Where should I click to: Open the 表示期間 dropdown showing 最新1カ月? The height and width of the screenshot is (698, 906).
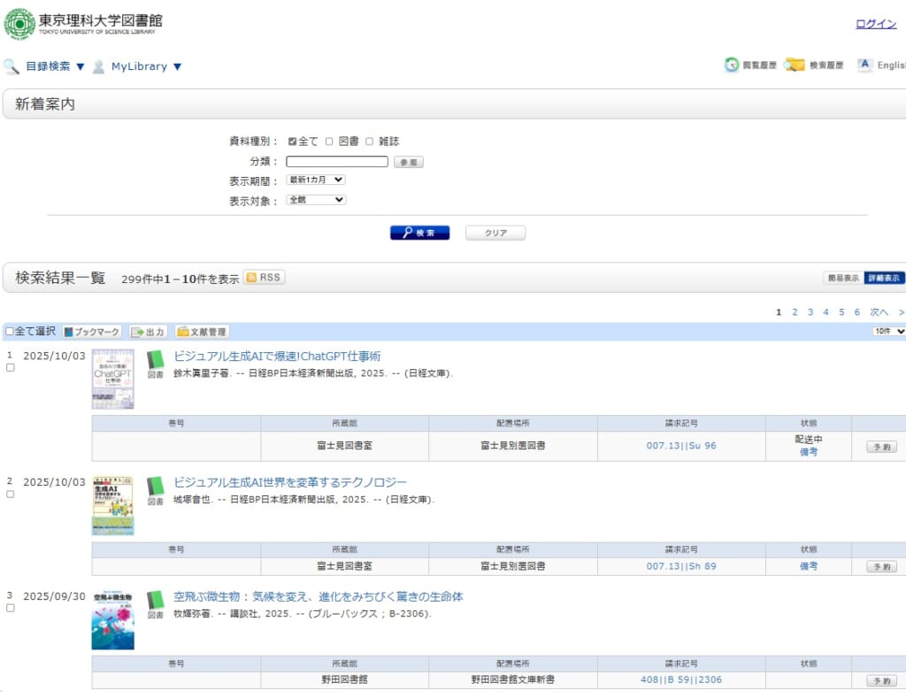click(316, 180)
